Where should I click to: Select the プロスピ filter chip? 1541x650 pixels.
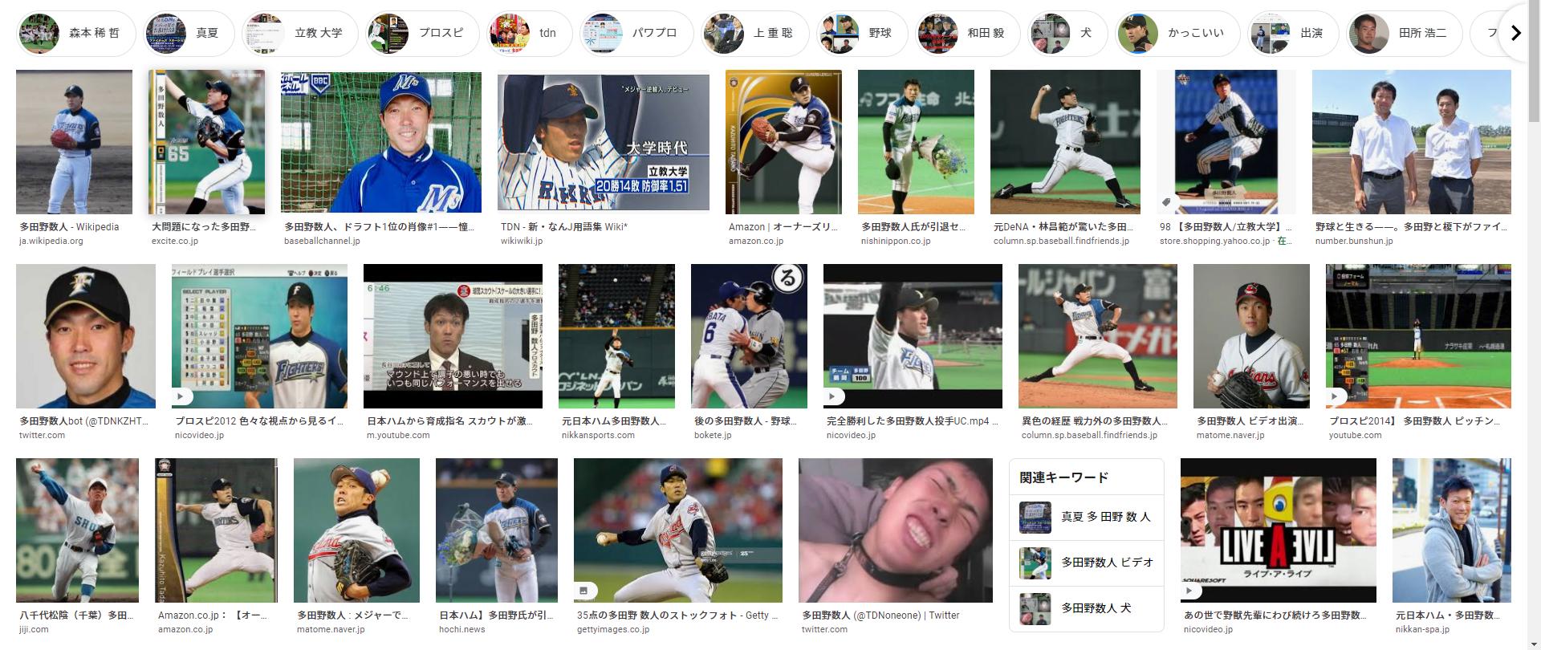[423, 33]
